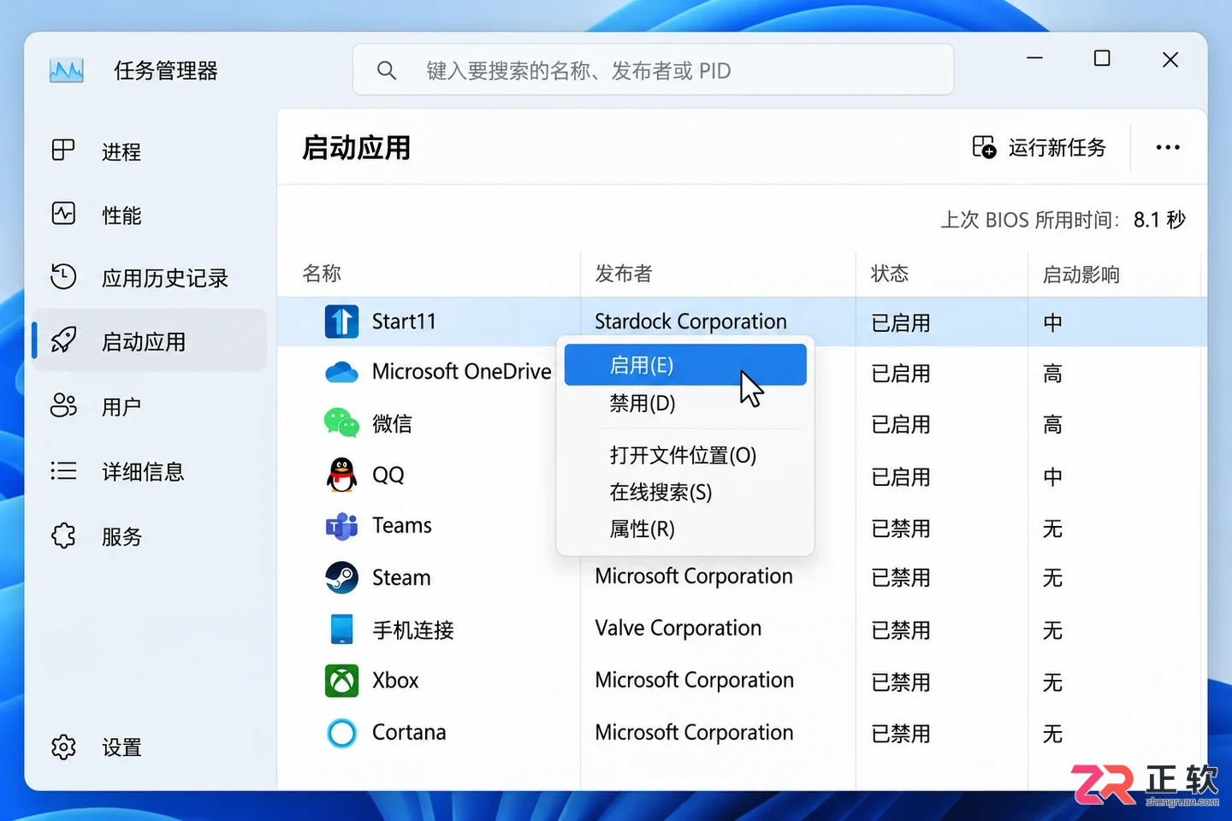
Task: Open the three-dots more options menu
Action: [x=1168, y=147]
